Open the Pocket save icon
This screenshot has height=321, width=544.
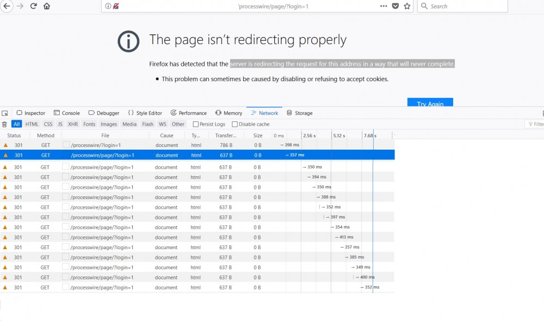(x=395, y=6)
